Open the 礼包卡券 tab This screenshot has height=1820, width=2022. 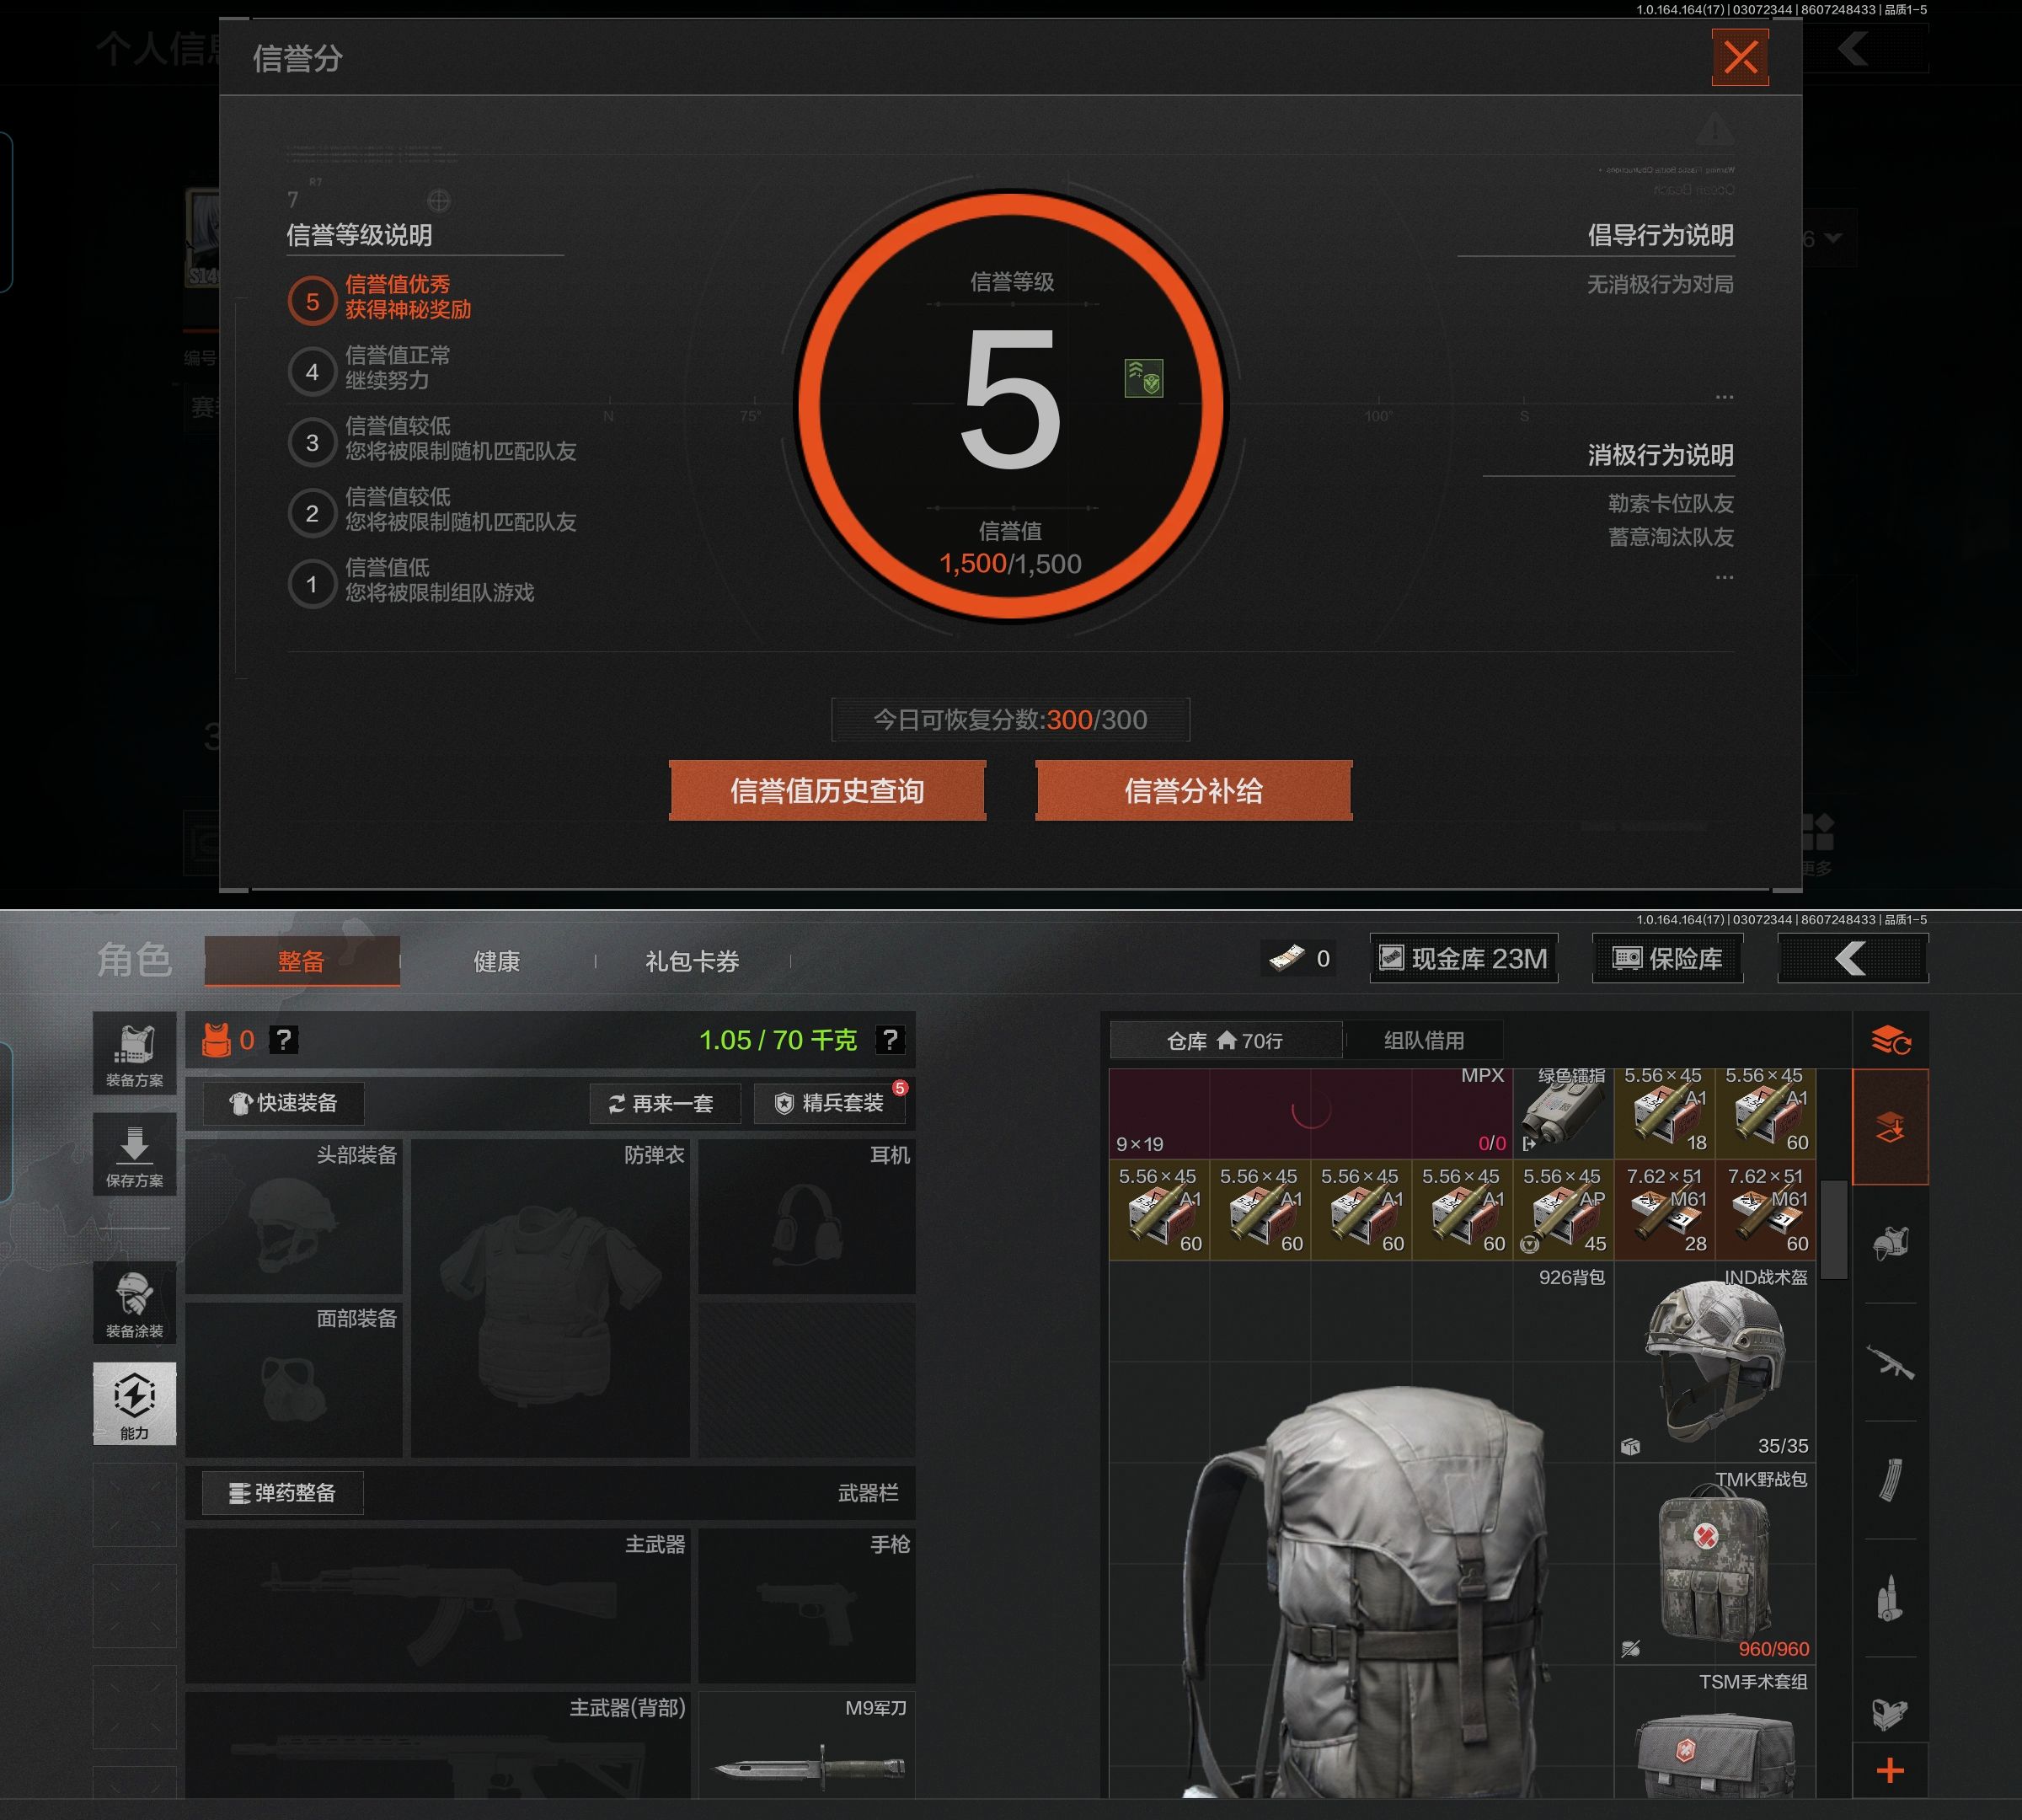pos(692,962)
